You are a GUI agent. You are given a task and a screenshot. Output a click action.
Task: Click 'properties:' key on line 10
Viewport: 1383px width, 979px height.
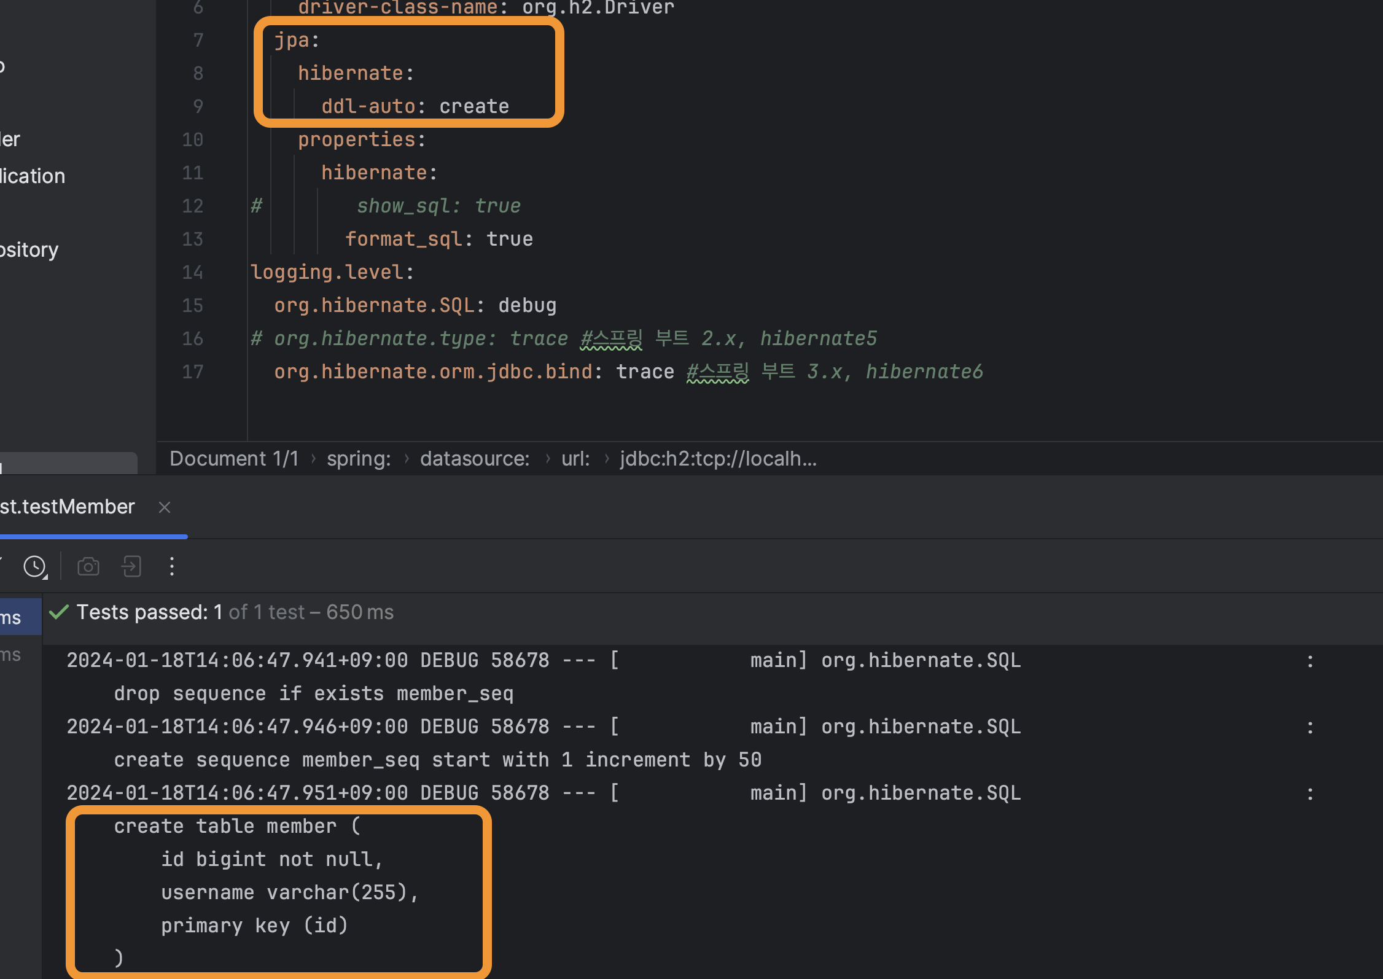[x=362, y=139]
